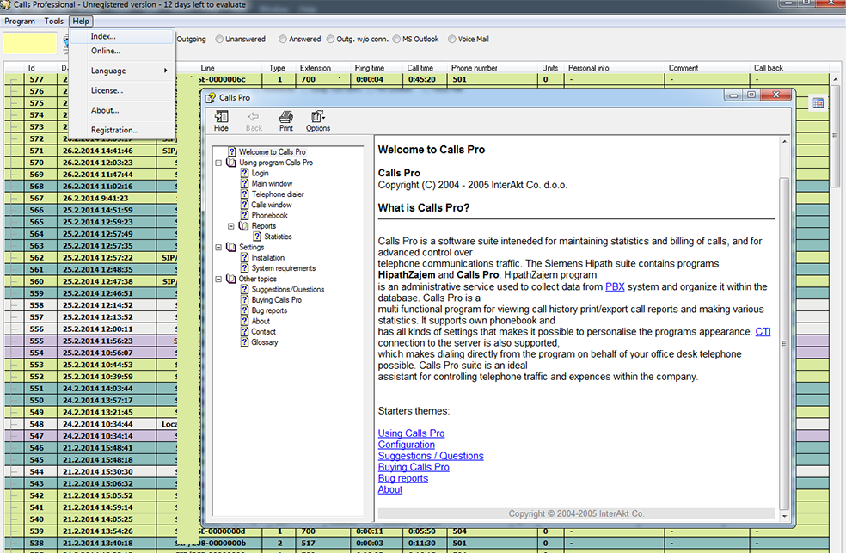Screen dimensions: 846x553
Task: Click the calendar icon beside the help window
Action: click(818, 103)
